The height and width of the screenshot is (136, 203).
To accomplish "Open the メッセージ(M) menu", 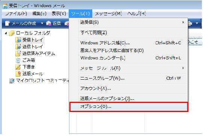I will 108,14.
